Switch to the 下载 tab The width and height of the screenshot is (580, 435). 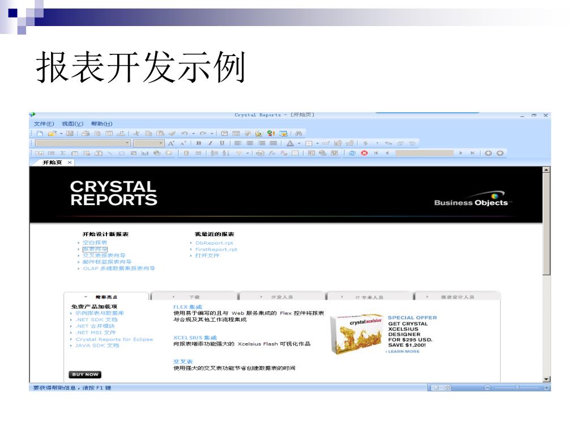(x=194, y=297)
